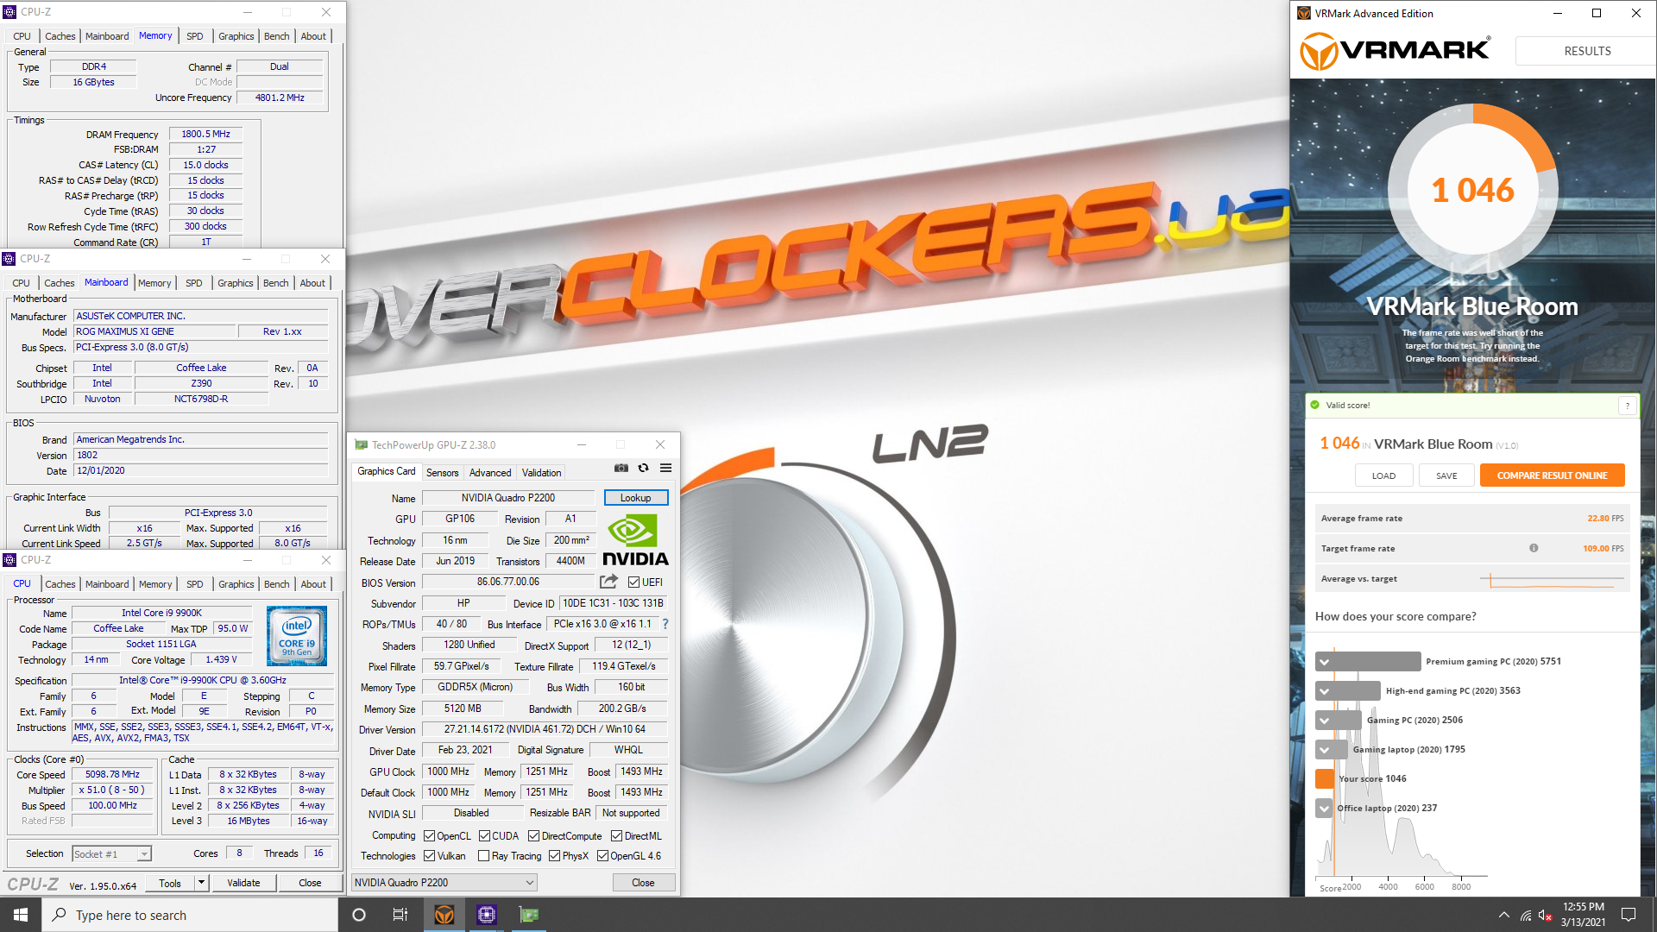This screenshot has width=1657, height=932.
Task: Open the VRMark RESULTS button
Action: [1587, 51]
